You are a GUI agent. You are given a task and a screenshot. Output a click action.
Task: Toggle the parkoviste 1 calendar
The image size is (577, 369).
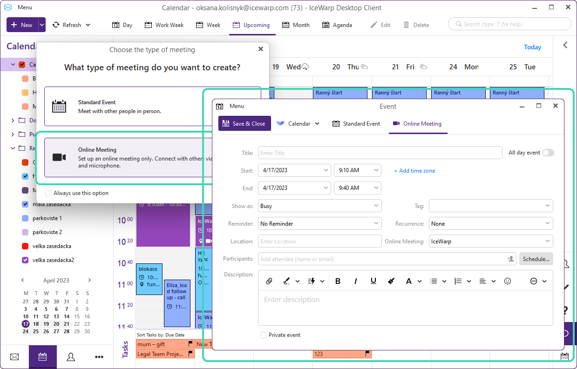coord(26,218)
